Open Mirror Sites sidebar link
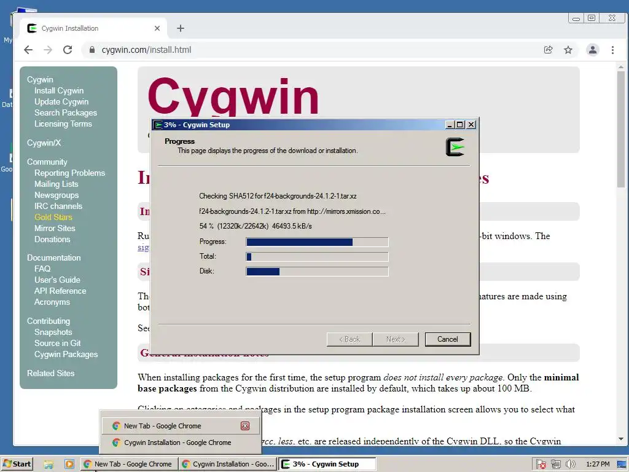This screenshot has width=629, height=472. coord(55,228)
